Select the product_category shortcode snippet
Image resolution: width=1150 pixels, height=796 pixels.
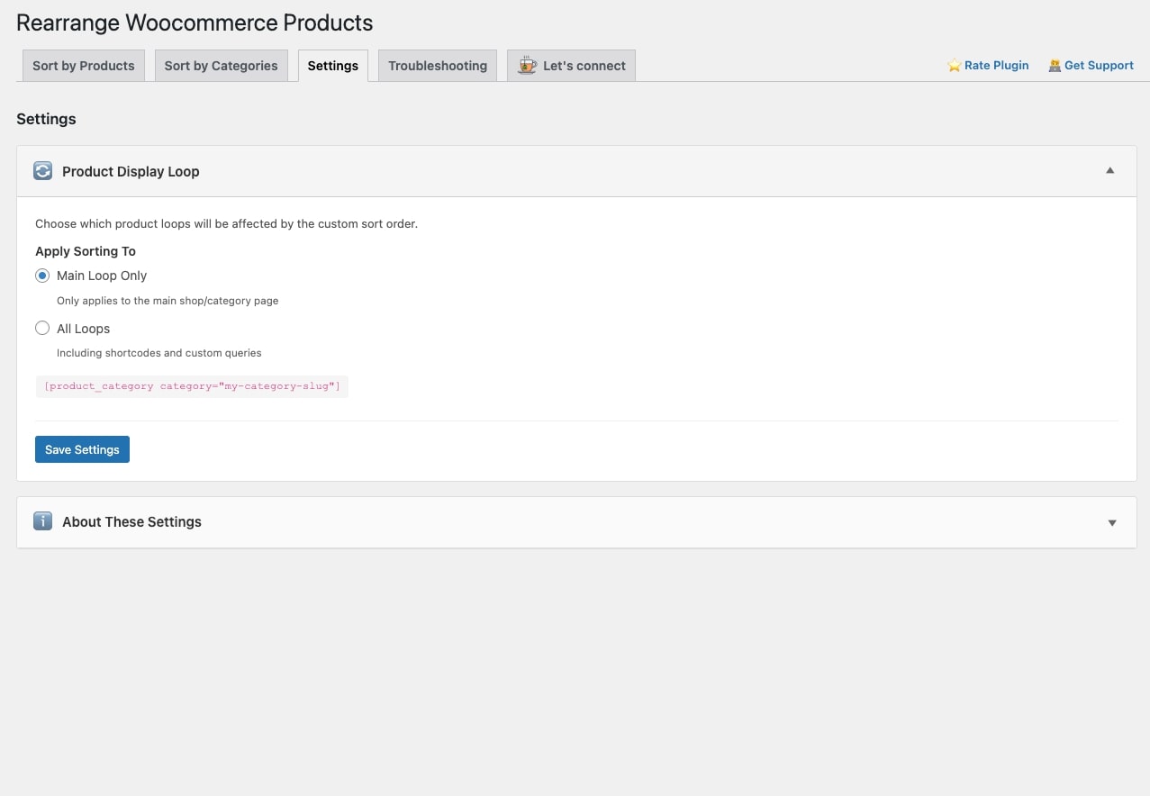[191, 385]
